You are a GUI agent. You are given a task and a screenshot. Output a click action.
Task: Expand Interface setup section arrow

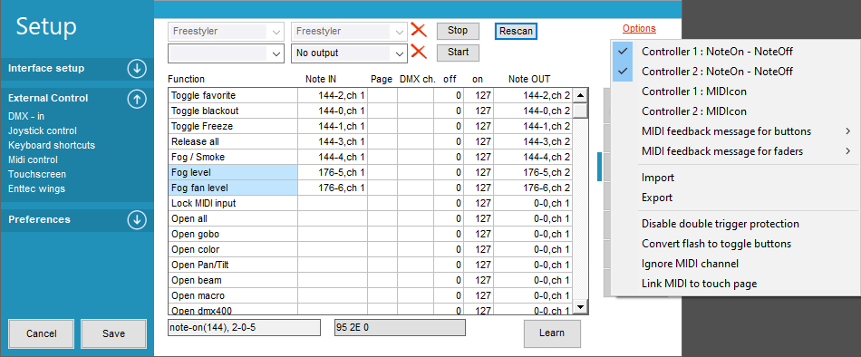pyautogui.click(x=137, y=69)
